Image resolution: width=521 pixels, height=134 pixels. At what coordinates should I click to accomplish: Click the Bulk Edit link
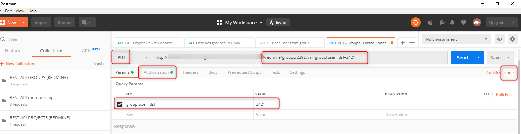tap(504, 94)
